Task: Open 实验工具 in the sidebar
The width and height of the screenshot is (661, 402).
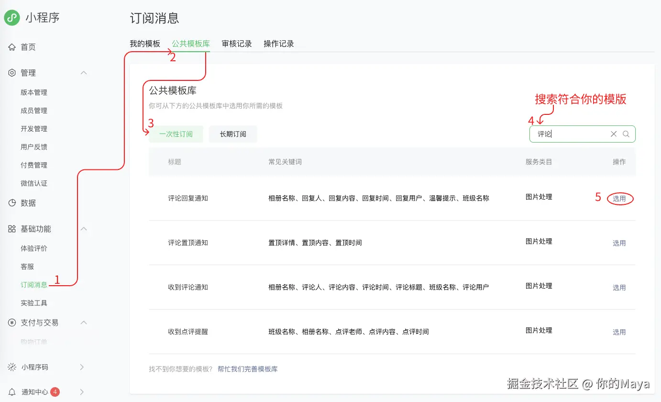Action: pyautogui.click(x=34, y=303)
